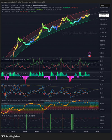Click the 2017 label on the time axis
The width and height of the screenshot is (112, 140).
pyautogui.click(x=37, y=131)
